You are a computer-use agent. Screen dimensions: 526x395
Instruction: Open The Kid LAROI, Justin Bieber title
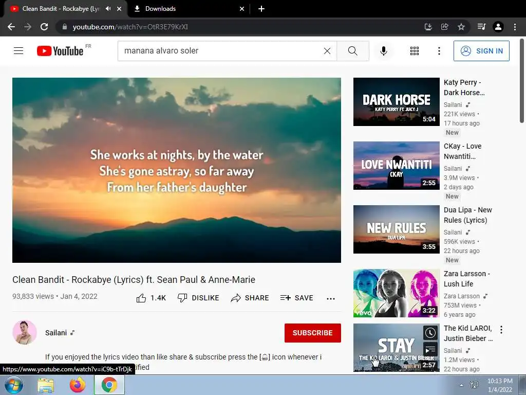point(468,333)
